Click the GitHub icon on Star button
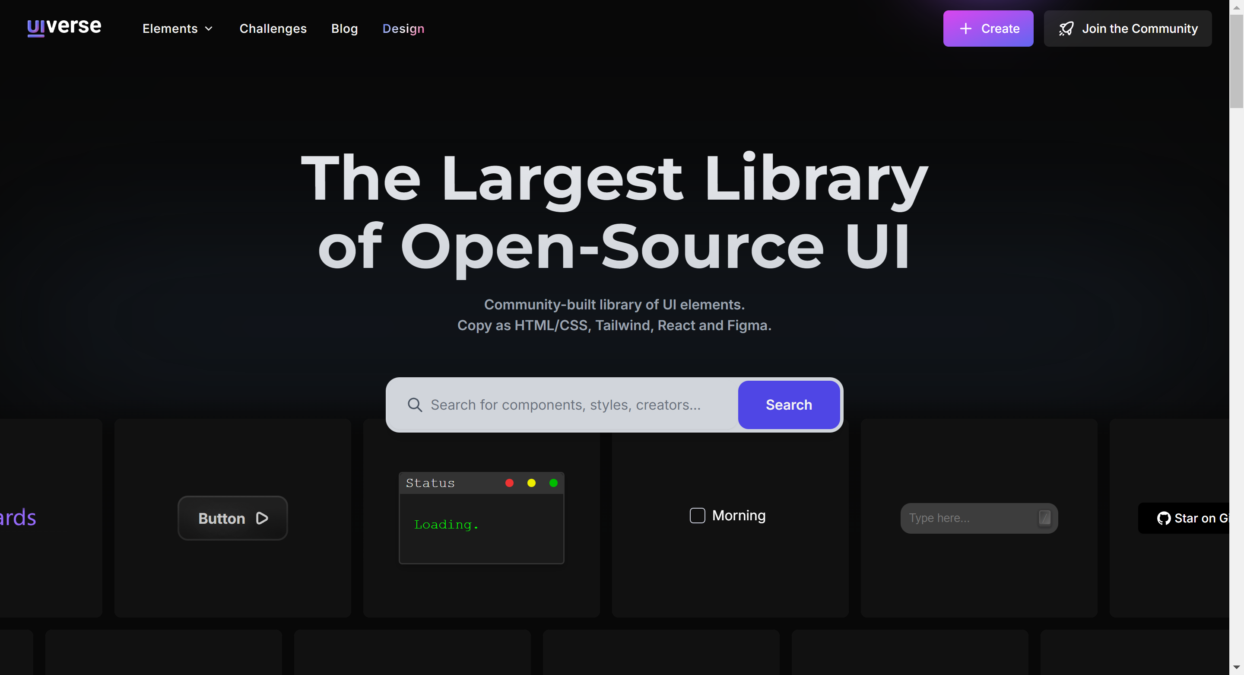1244x675 pixels. pyautogui.click(x=1164, y=518)
